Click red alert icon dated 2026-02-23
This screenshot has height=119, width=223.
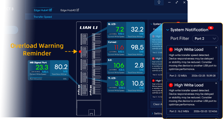click(171, 85)
